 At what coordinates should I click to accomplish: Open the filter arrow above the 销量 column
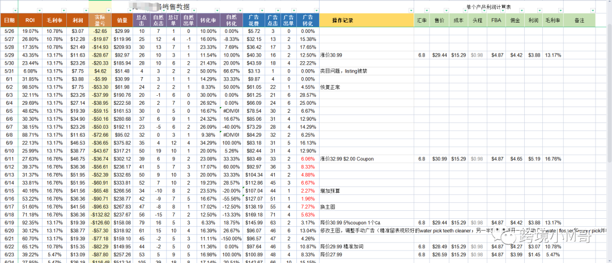(x=131, y=11)
